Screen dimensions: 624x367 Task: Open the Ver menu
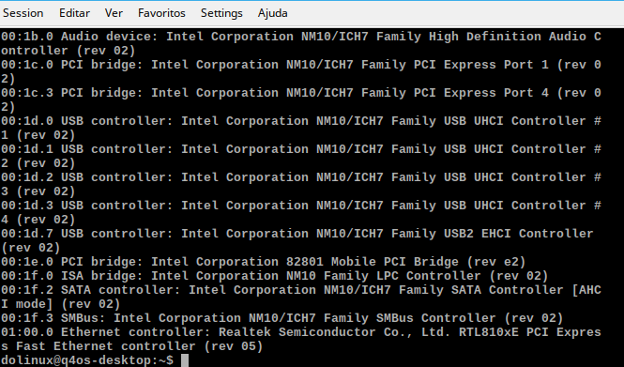pyautogui.click(x=114, y=13)
